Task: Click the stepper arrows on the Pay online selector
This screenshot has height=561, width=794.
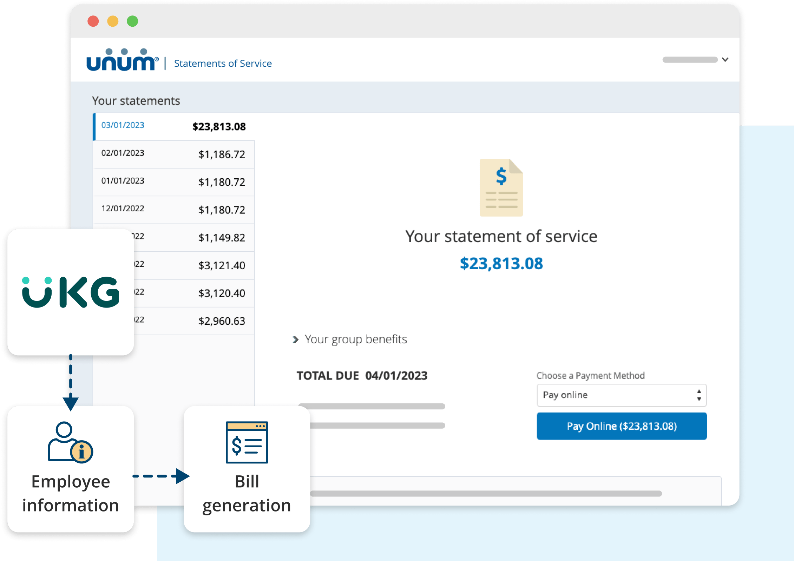Action: click(x=699, y=395)
